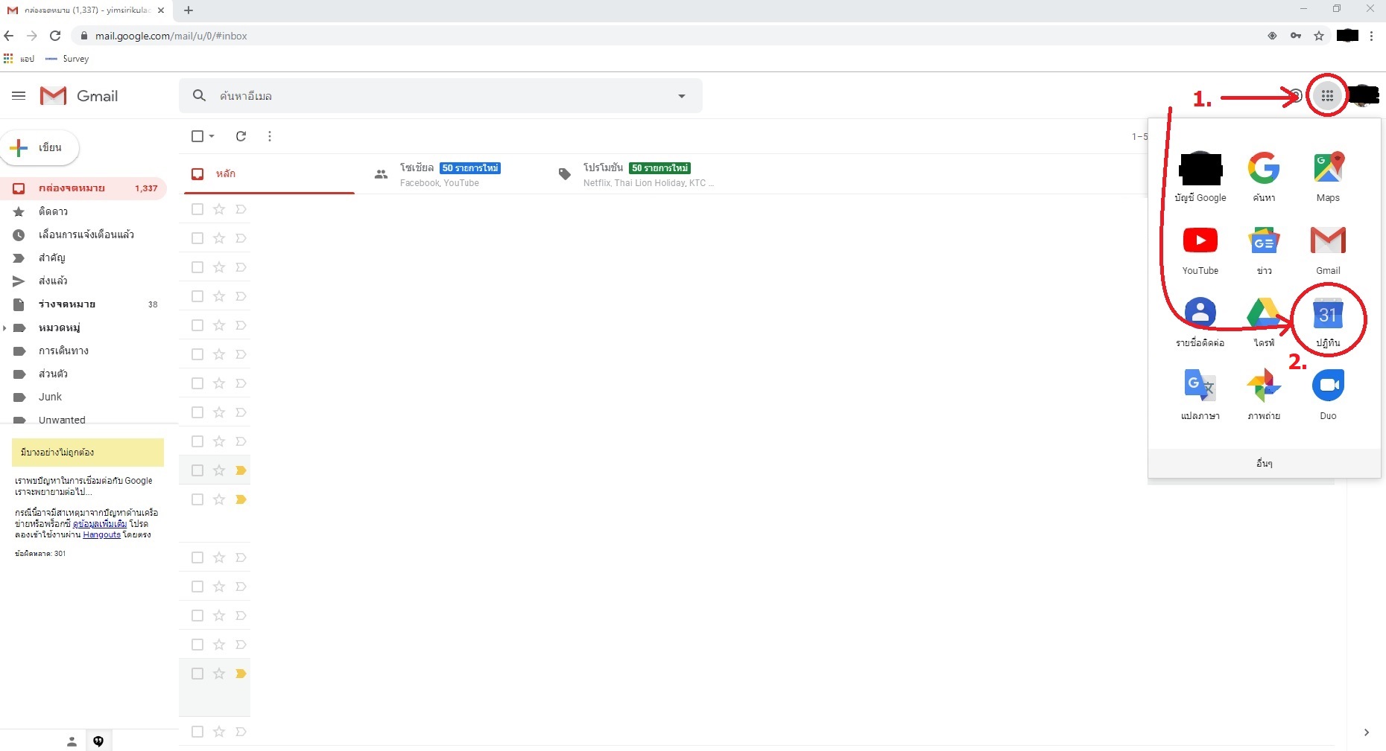Switch to the โซเชียล social tab
The width and height of the screenshot is (1386, 751).
point(450,174)
